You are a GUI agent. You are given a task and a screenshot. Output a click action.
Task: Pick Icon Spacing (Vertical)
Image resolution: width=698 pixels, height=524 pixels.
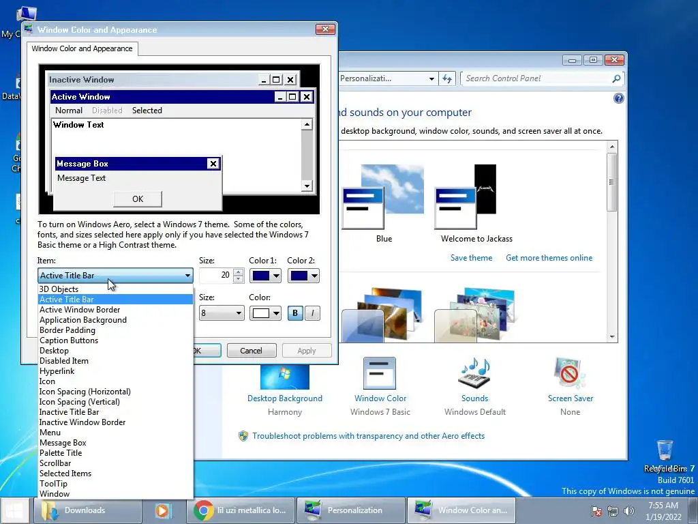[116, 402]
